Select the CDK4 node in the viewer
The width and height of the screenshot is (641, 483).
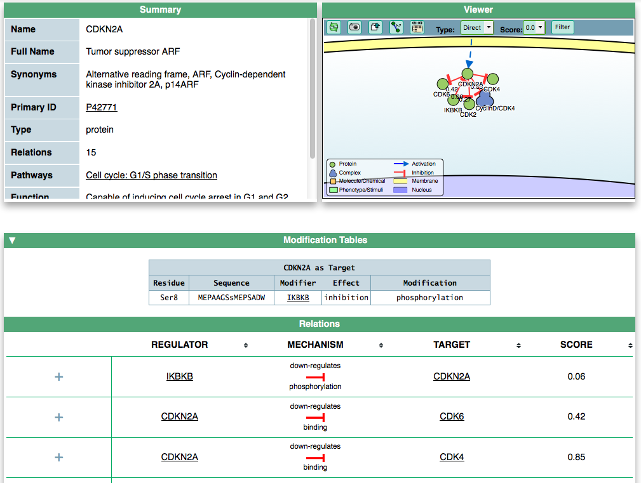493,79
